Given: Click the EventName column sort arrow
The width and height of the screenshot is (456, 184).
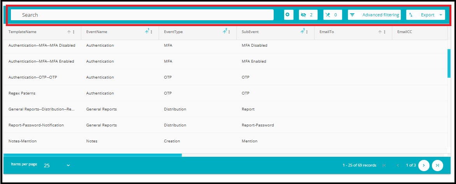Looking at the screenshot, I should point(147,32).
